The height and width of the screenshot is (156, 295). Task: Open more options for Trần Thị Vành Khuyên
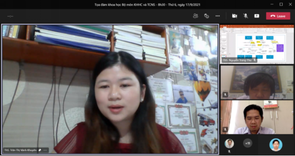(45, 150)
